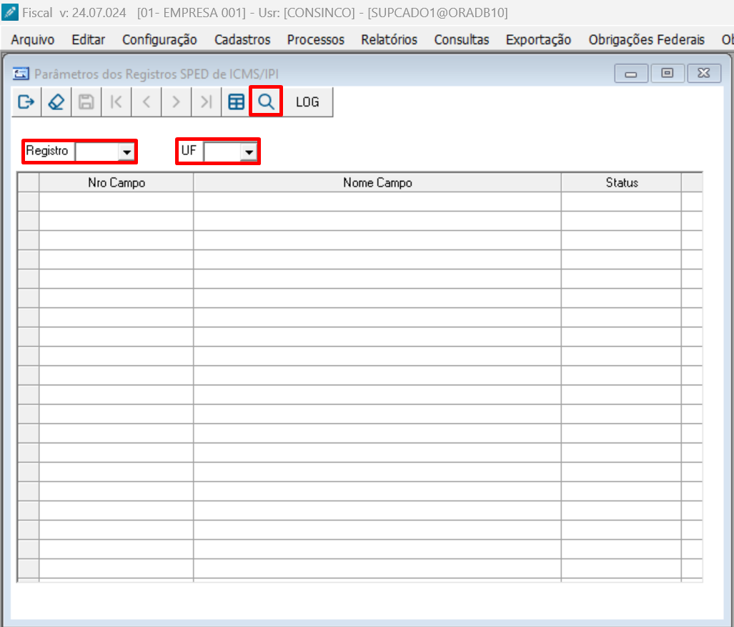
Task: Click the eraser clear icon
Action: point(56,102)
